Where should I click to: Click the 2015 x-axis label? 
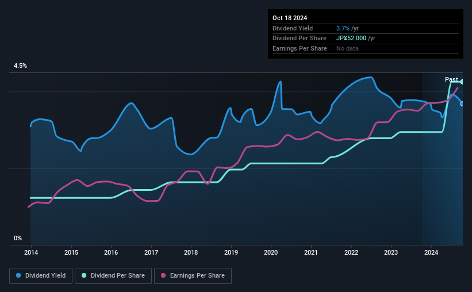pos(71,252)
